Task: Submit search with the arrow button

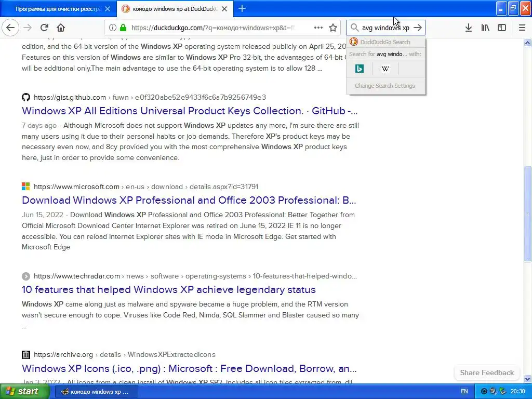Action: (418, 28)
